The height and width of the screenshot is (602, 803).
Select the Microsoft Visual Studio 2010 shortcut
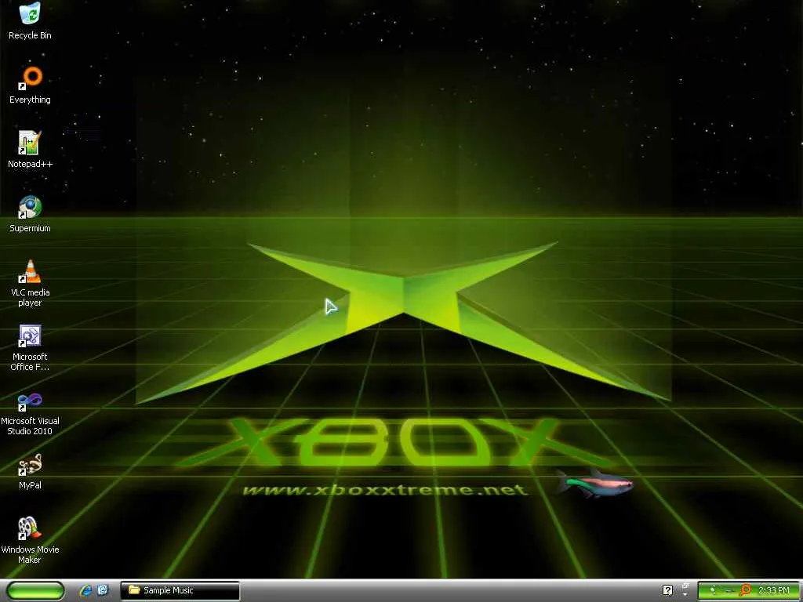pyautogui.click(x=30, y=412)
